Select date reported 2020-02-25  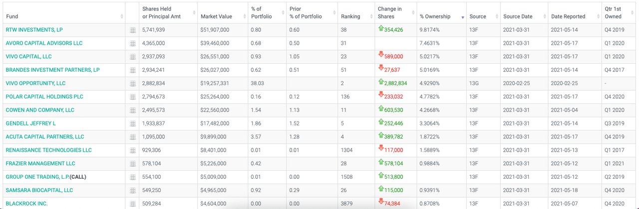pos(565,84)
